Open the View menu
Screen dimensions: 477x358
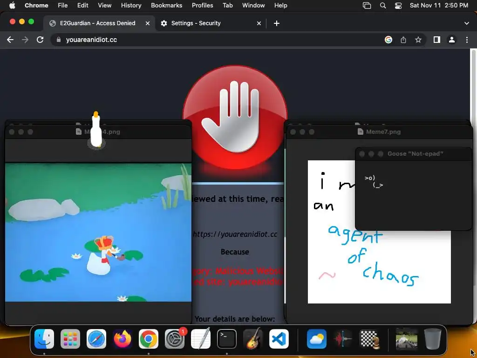tap(105, 5)
